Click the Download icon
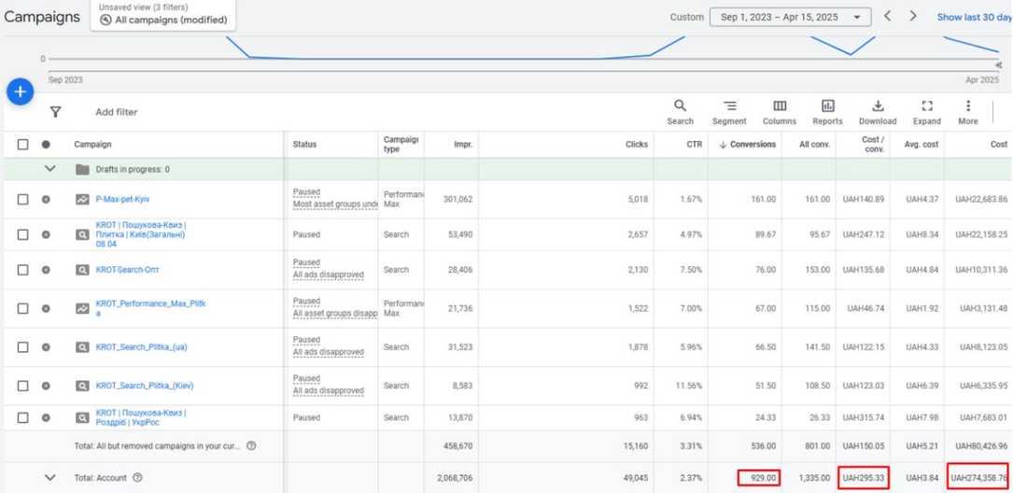This screenshot has width=1013, height=493. click(x=878, y=111)
